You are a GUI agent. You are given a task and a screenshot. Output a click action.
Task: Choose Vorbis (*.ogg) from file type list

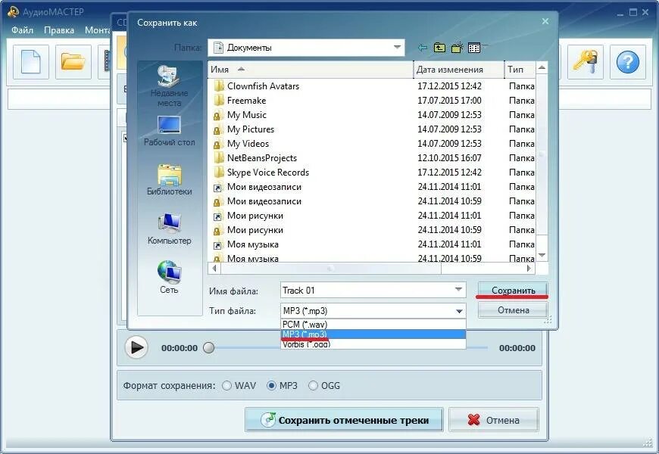(373, 344)
